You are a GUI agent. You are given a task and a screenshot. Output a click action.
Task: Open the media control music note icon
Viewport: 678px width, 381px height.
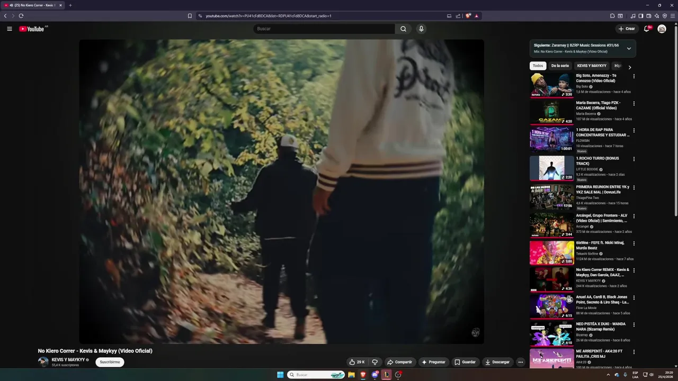(633, 16)
